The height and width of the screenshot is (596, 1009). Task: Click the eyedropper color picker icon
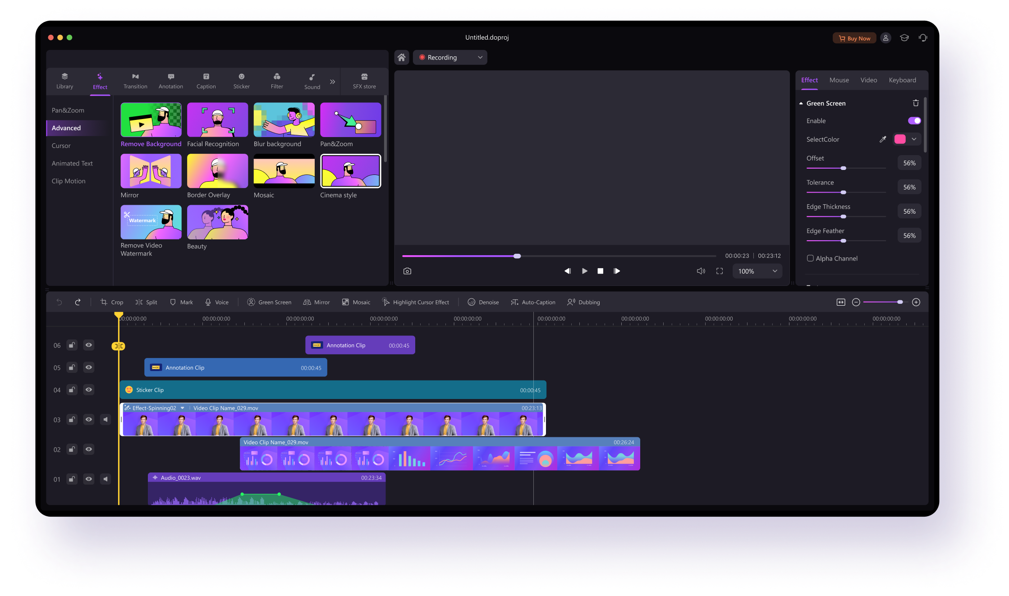pos(882,139)
